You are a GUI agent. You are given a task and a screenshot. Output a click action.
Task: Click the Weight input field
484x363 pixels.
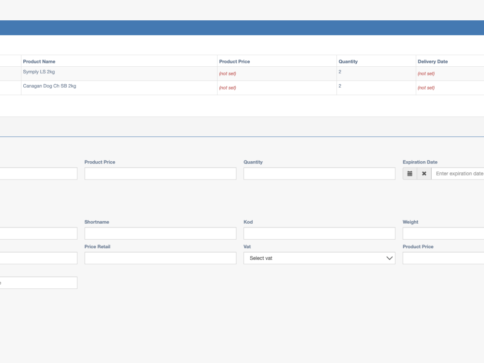443,233
